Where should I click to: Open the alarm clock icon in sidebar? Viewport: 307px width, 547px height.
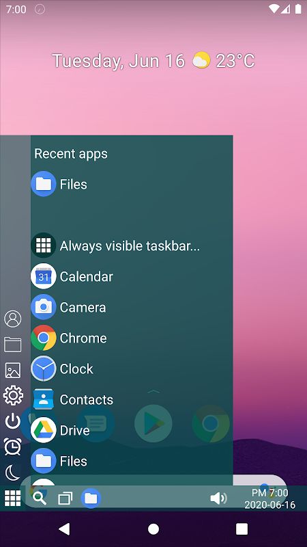(x=13, y=446)
